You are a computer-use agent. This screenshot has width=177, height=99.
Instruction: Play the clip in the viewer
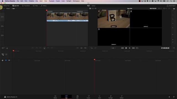tap(130, 48)
